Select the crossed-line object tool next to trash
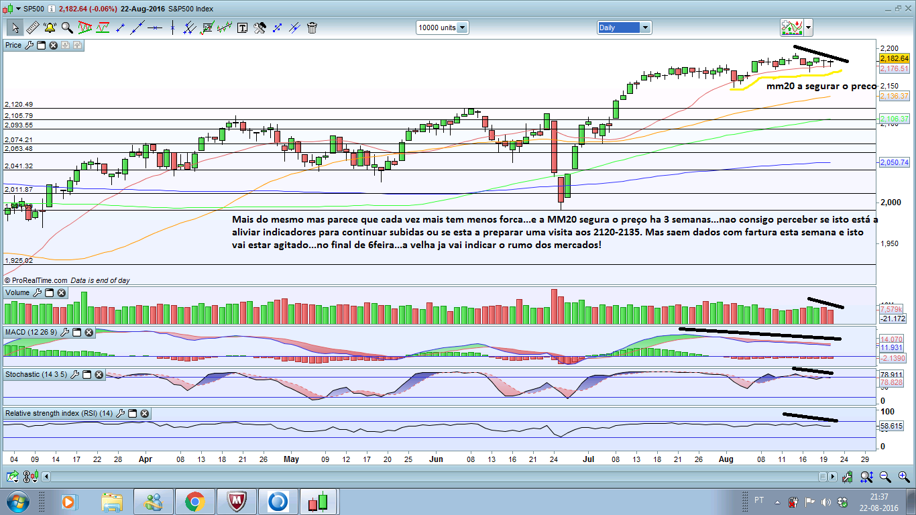Viewport: 916px width, 515px height. point(294,27)
